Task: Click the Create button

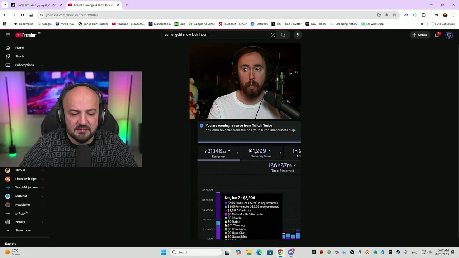Action: 420,35
